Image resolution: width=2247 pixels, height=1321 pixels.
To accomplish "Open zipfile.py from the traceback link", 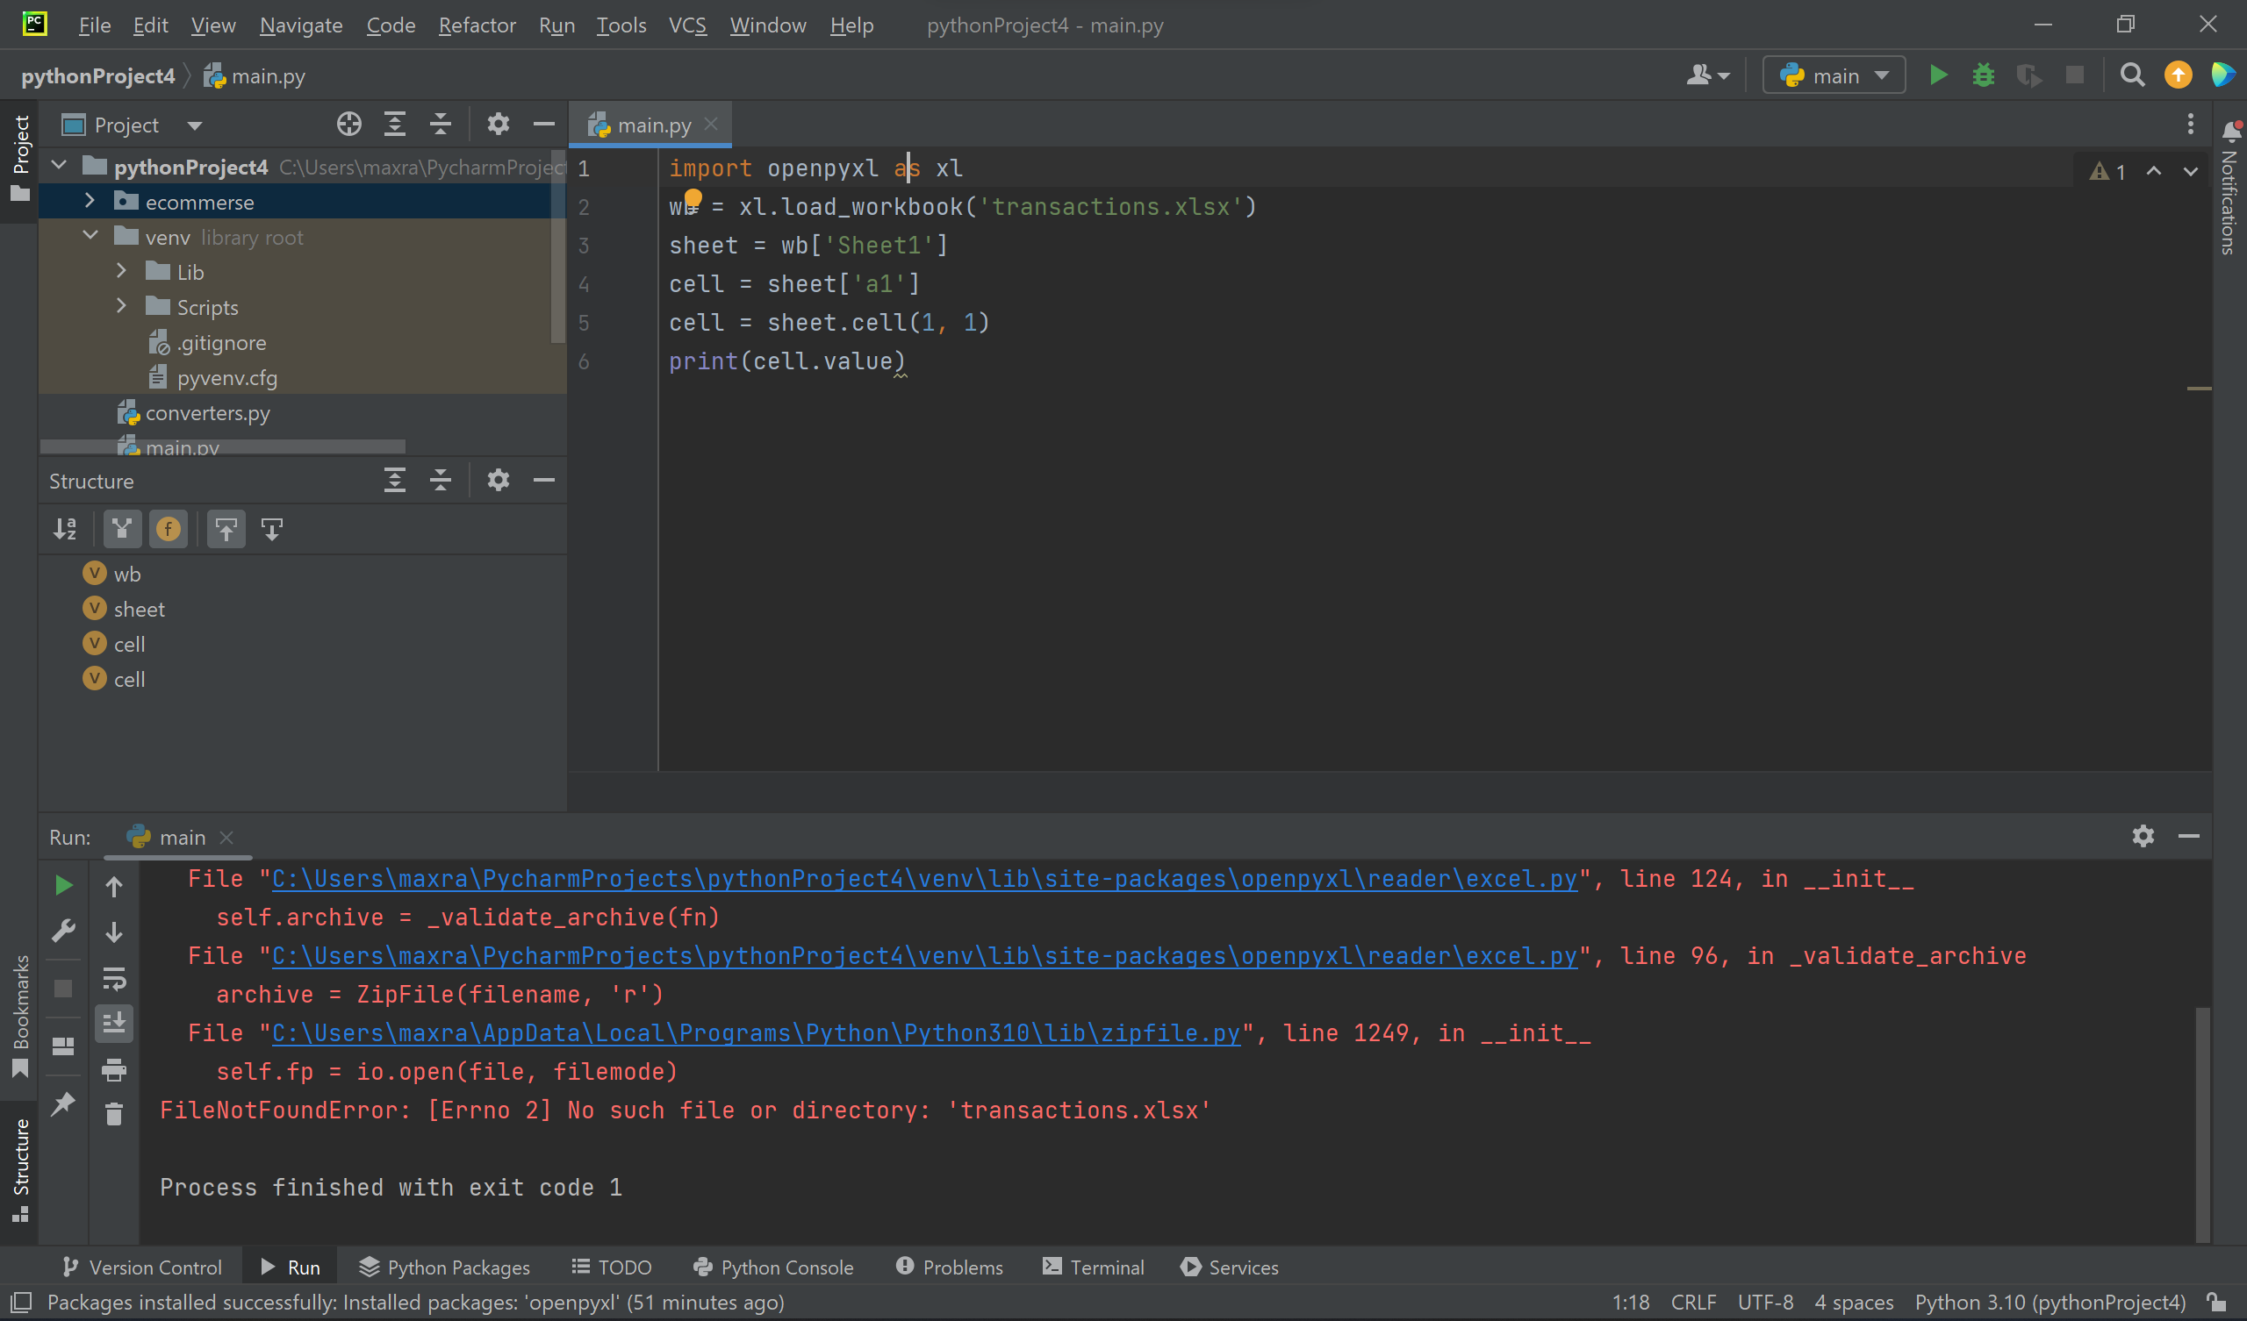I will [755, 1033].
